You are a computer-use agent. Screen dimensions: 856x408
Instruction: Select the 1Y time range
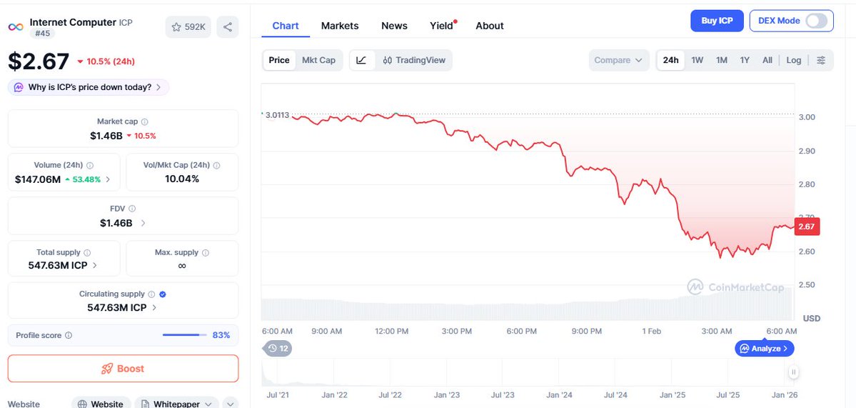point(745,60)
